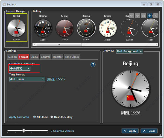Expand the Time Format combo box
The image size is (164, 138).
coord(27,79)
